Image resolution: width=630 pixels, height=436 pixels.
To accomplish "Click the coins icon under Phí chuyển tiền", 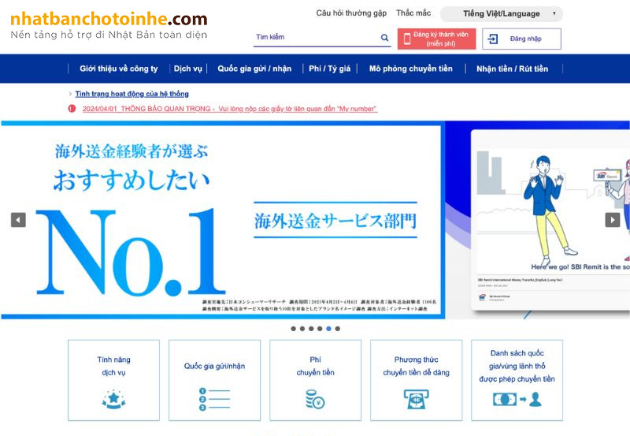I will pos(315,399).
